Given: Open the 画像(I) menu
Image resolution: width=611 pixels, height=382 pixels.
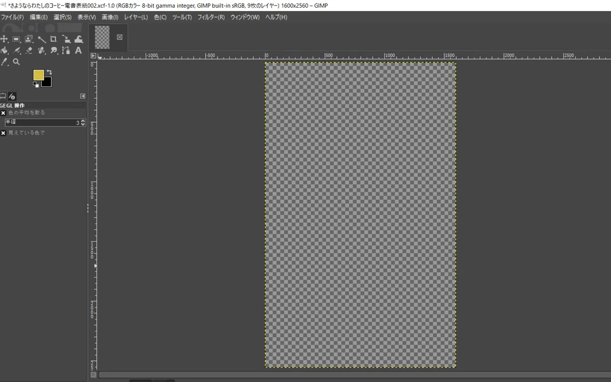Looking at the screenshot, I should 110,17.
